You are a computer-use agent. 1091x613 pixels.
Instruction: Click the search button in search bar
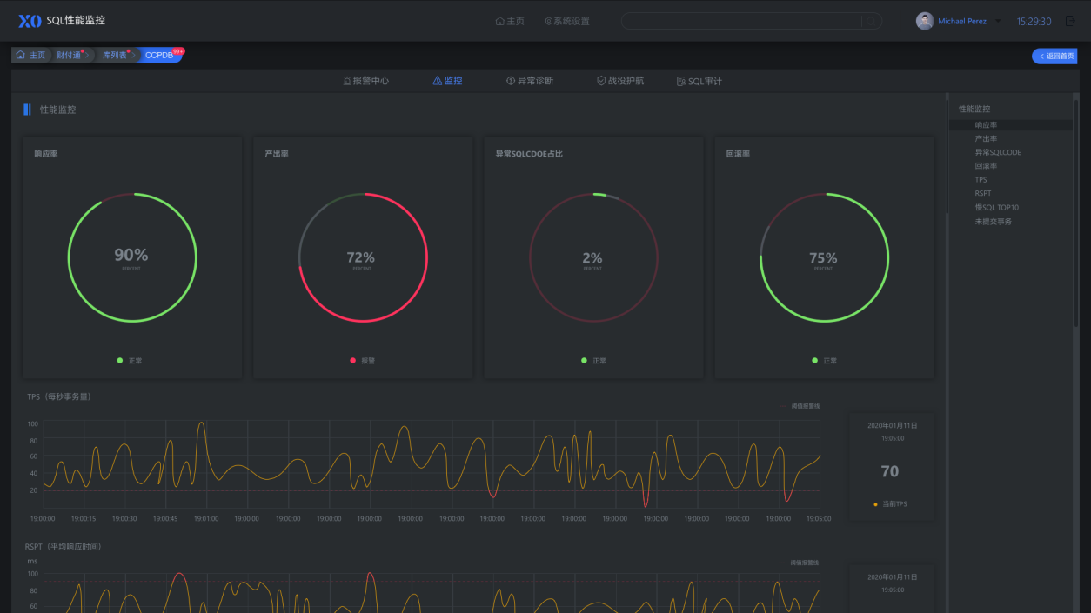[x=871, y=21]
